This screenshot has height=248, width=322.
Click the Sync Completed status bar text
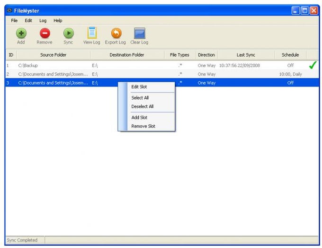22,240
